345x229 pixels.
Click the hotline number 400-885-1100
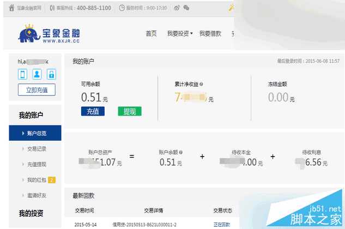[x=94, y=8]
